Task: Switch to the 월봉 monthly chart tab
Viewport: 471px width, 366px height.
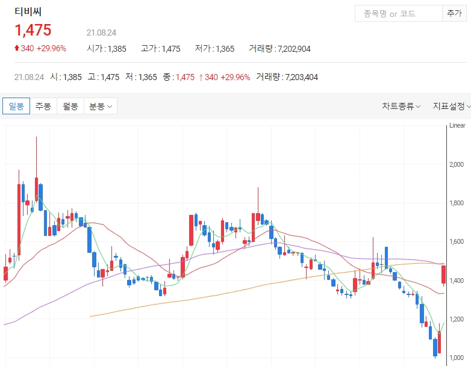Action: [x=70, y=106]
